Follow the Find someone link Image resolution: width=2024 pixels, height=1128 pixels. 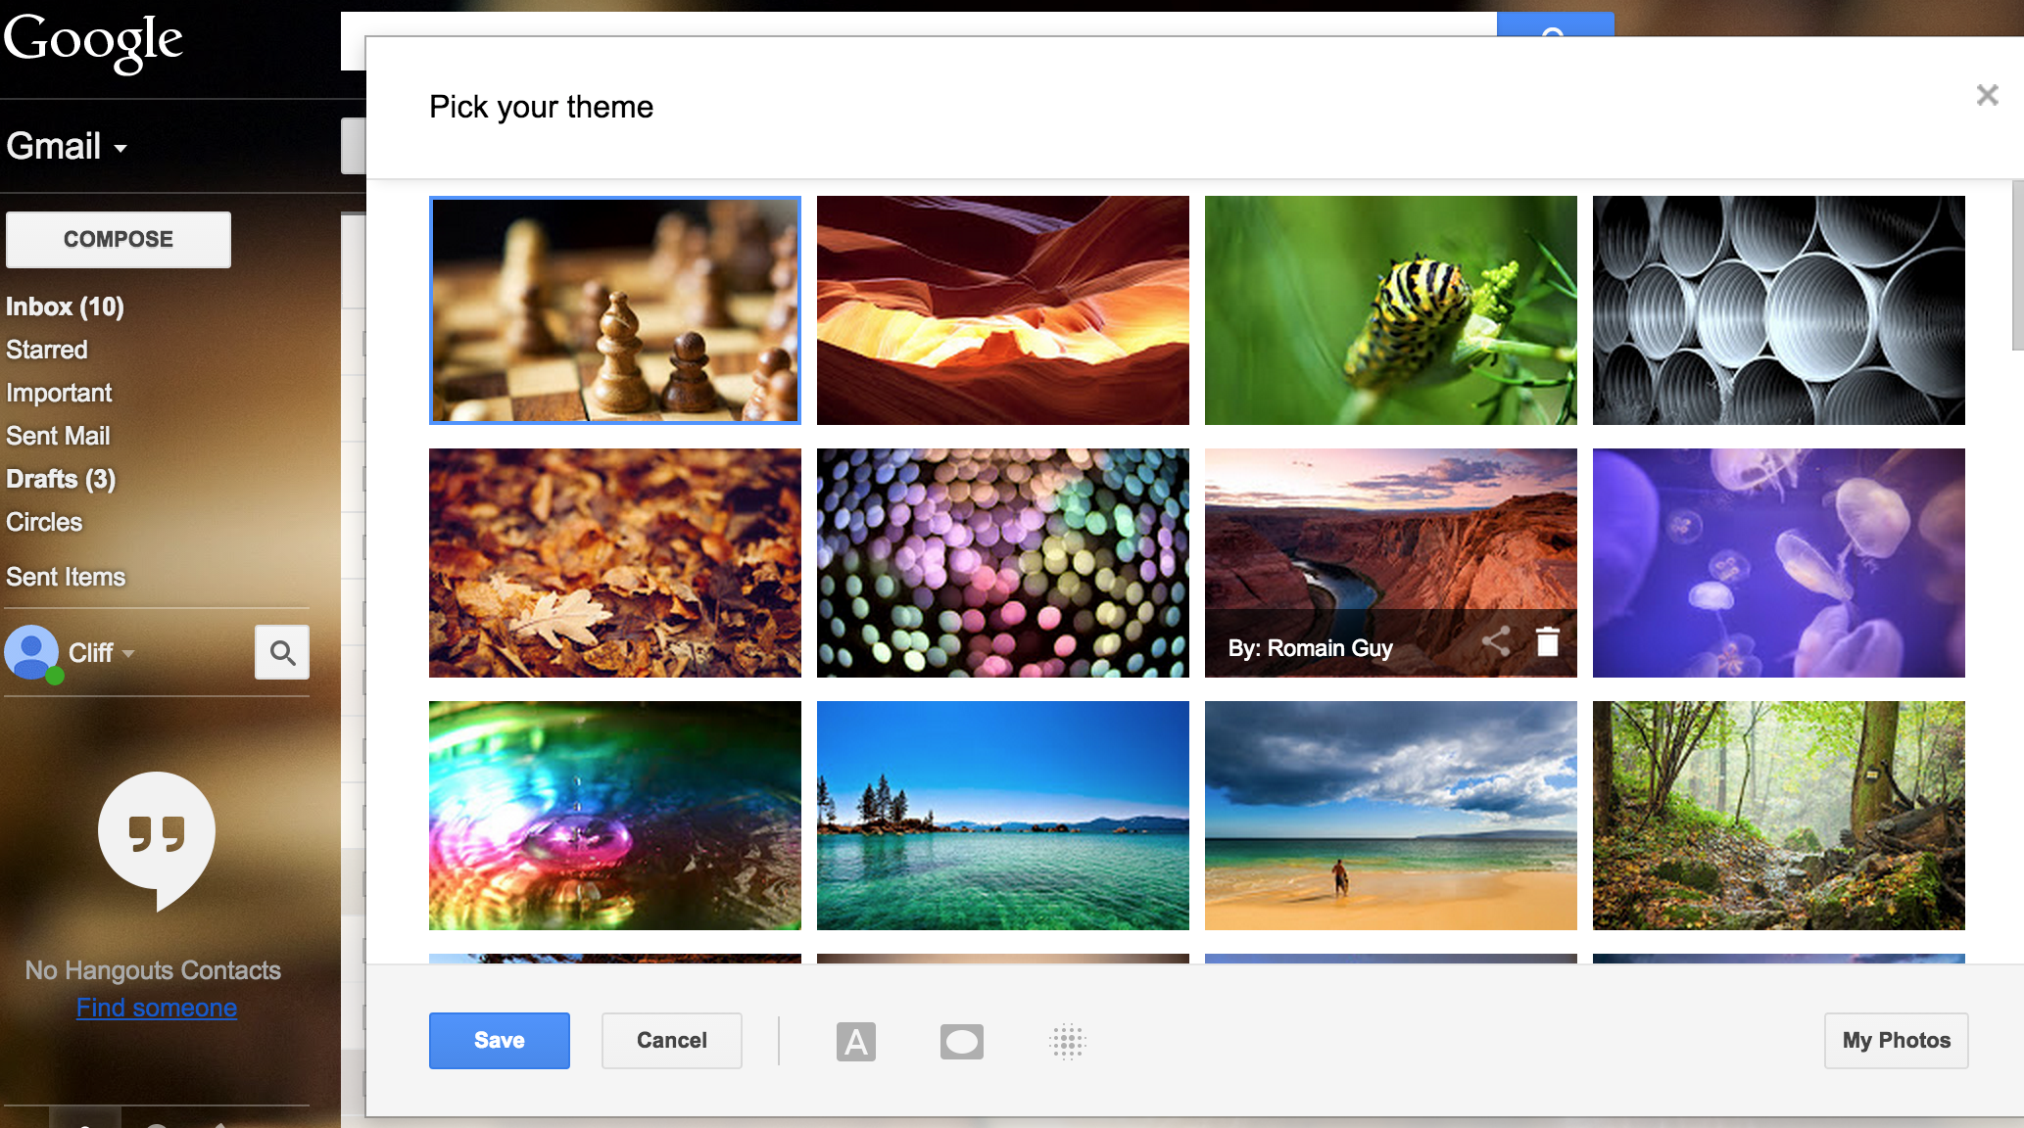[157, 1008]
